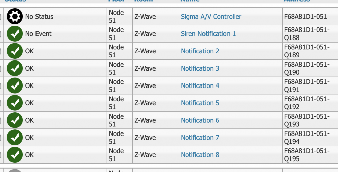Open the Siren Notification 1 link
Screen dimensions: 338x172
click(x=208, y=34)
